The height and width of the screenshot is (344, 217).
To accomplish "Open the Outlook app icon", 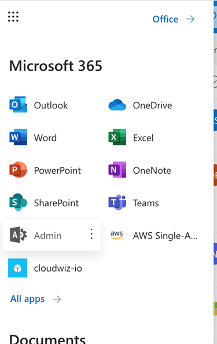I will [x=18, y=105].
